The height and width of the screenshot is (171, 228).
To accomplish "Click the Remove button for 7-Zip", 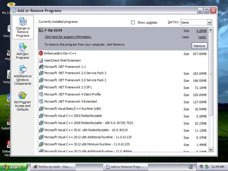I will click(199, 46).
